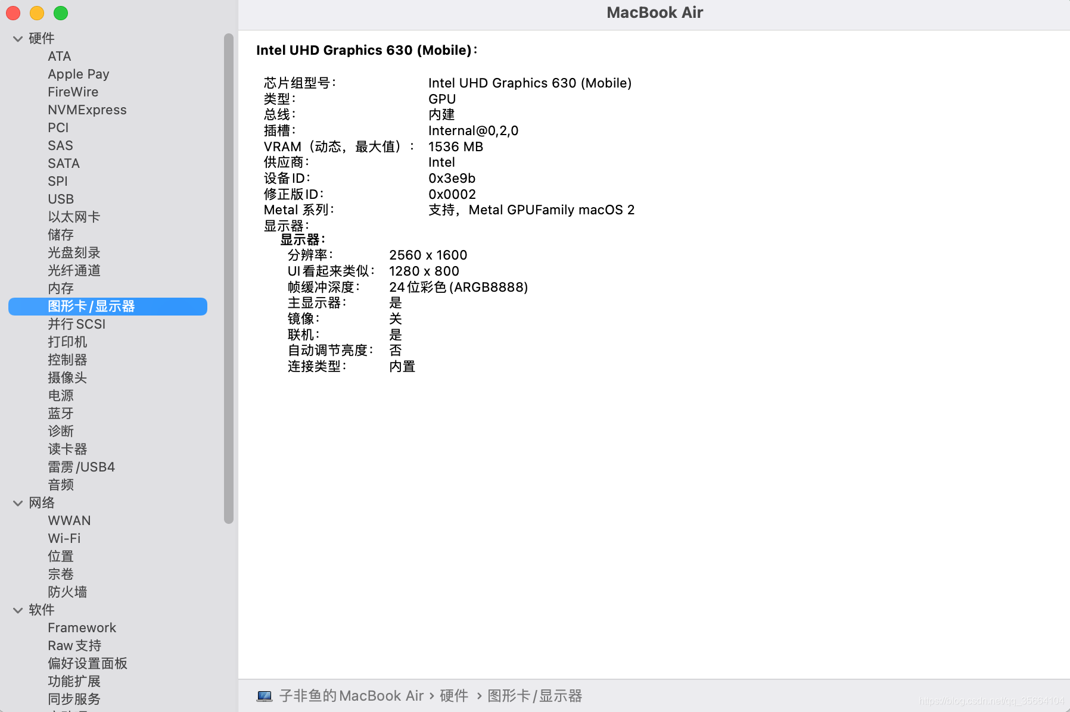Image resolution: width=1070 pixels, height=712 pixels.
Task: Open 摄像头 in the sidebar
Action: tap(67, 378)
